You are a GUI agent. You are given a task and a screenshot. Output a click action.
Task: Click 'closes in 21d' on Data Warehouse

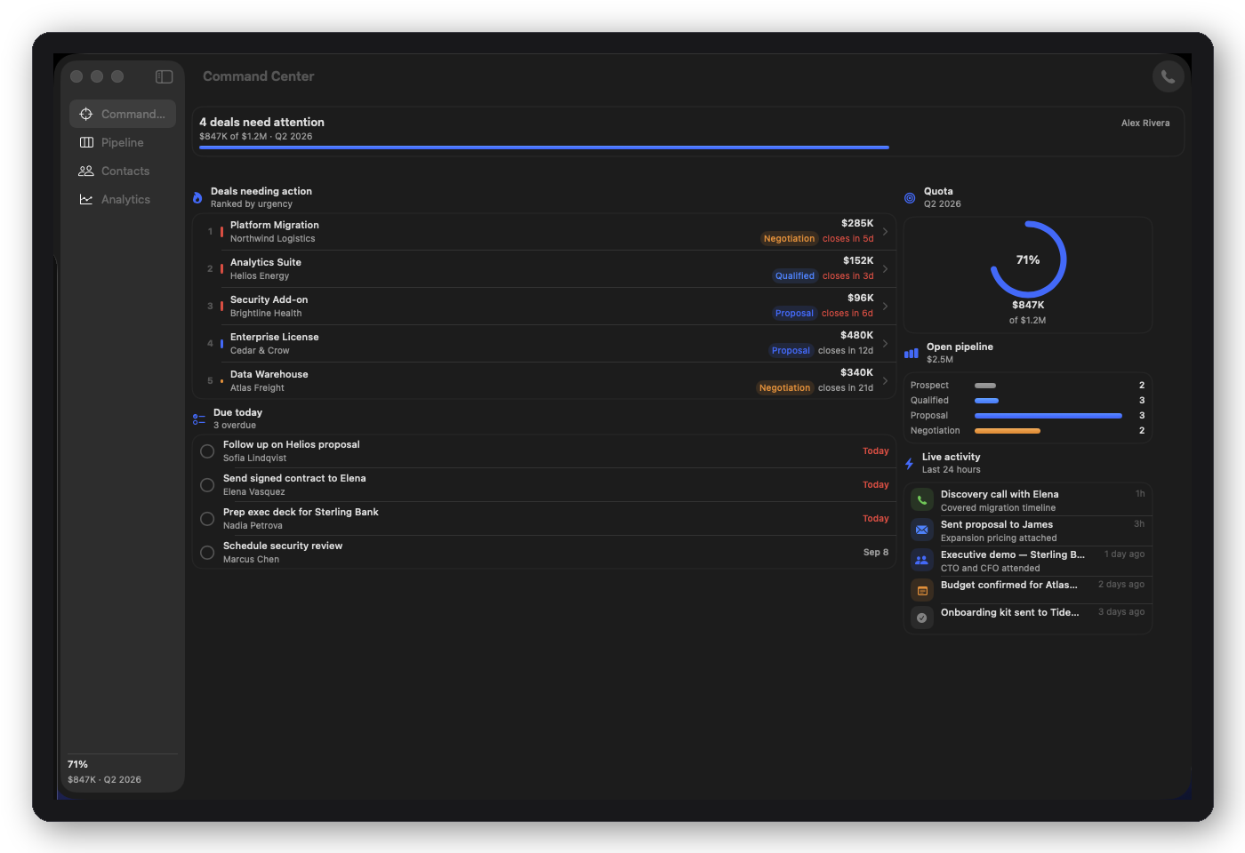(x=846, y=388)
